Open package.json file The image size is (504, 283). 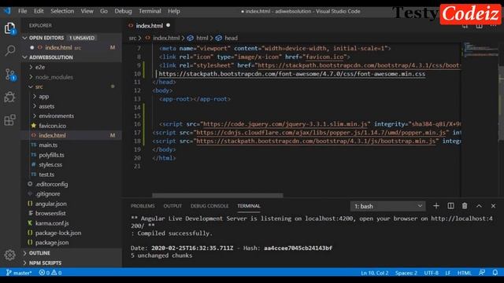(x=52, y=243)
